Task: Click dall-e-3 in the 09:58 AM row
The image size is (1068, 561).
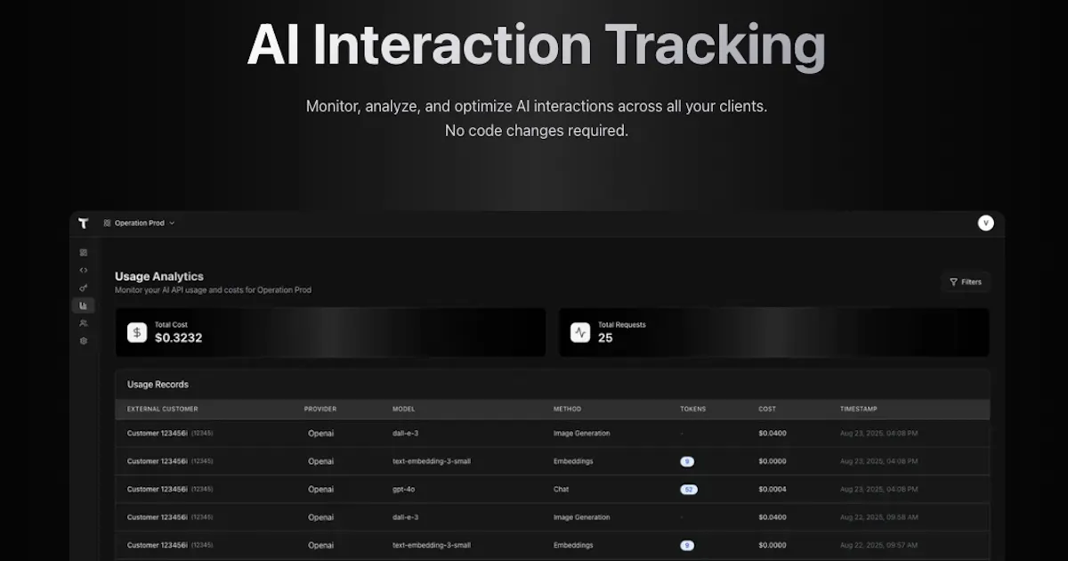Action: (406, 517)
